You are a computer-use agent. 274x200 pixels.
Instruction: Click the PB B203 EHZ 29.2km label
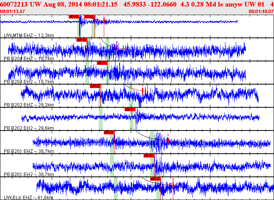[29, 105]
